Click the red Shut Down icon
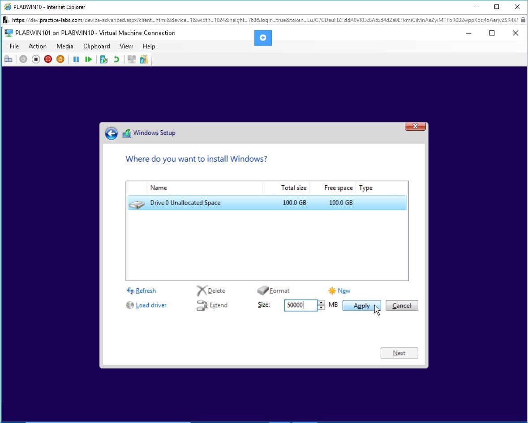528x423 pixels. tap(48, 60)
